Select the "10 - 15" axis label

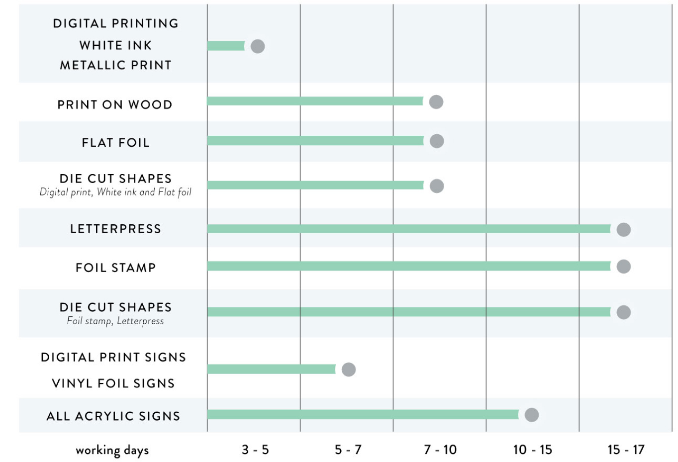pyautogui.click(x=533, y=450)
